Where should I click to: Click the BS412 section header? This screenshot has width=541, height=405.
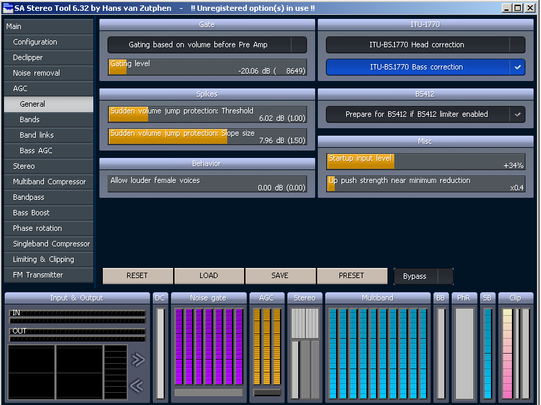coord(425,94)
